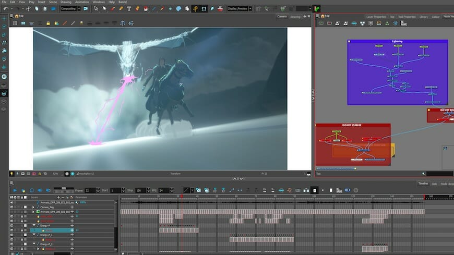Switch to the Layer Properties tab
The image size is (454, 255).
tap(376, 17)
